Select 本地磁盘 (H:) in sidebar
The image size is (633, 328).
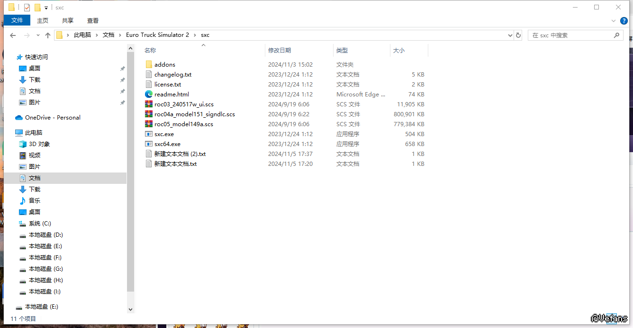(x=45, y=280)
